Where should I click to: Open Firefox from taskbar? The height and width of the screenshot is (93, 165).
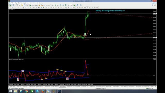click(x=43, y=91)
